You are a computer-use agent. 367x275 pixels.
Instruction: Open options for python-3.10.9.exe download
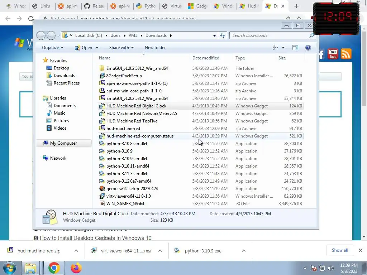[244, 251]
